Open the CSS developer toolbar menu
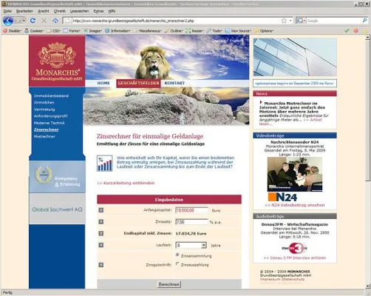Screen dimensions: 371x296 (53, 31)
